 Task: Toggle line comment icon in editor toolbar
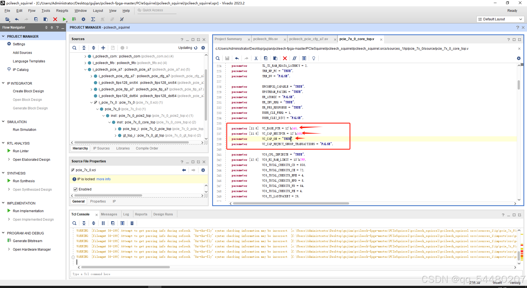point(295,58)
